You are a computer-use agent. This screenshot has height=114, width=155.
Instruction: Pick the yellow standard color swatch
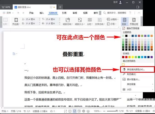pos(133,57)
